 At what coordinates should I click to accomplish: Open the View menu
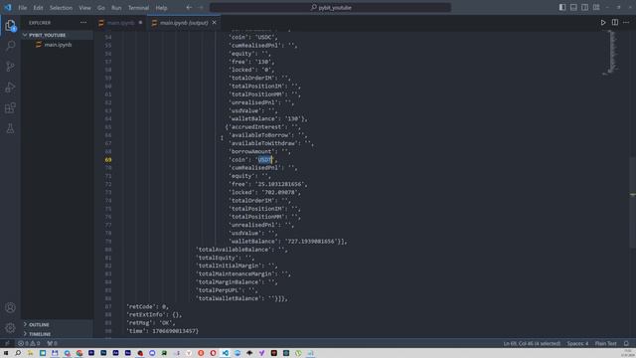[84, 8]
